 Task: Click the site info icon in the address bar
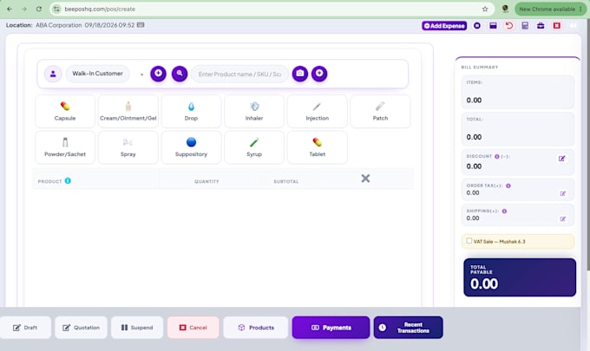56,9
